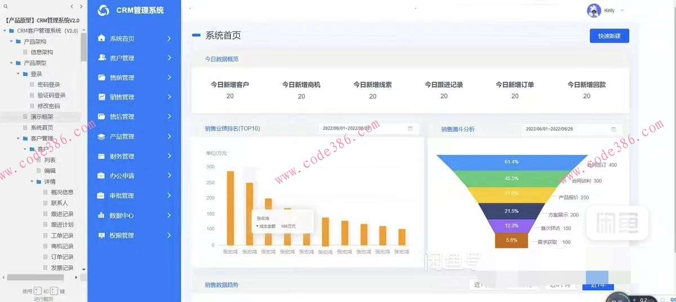Expand 销售管理 menu chevron
The width and height of the screenshot is (676, 302).
click(169, 97)
